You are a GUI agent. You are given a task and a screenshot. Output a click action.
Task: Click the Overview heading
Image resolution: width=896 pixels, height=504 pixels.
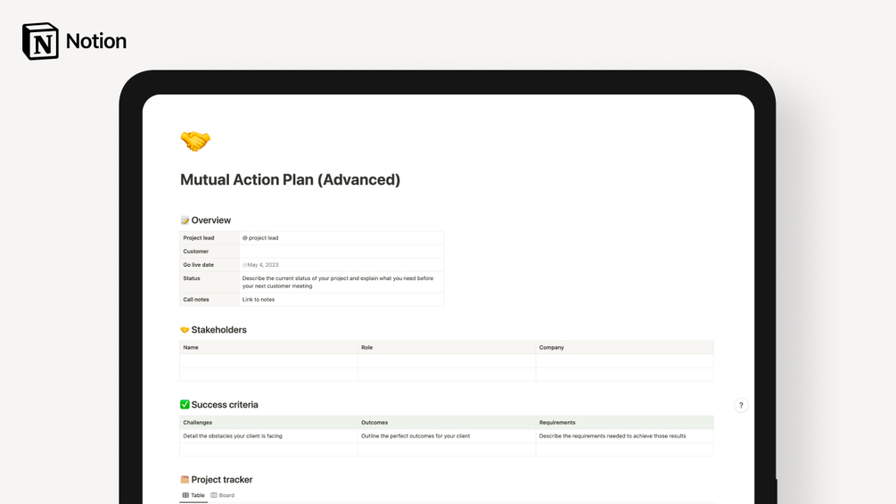click(211, 220)
